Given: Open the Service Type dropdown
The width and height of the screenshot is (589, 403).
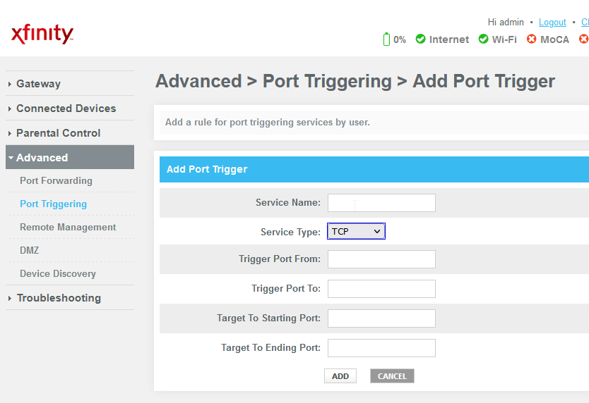Looking at the screenshot, I should 356,232.
